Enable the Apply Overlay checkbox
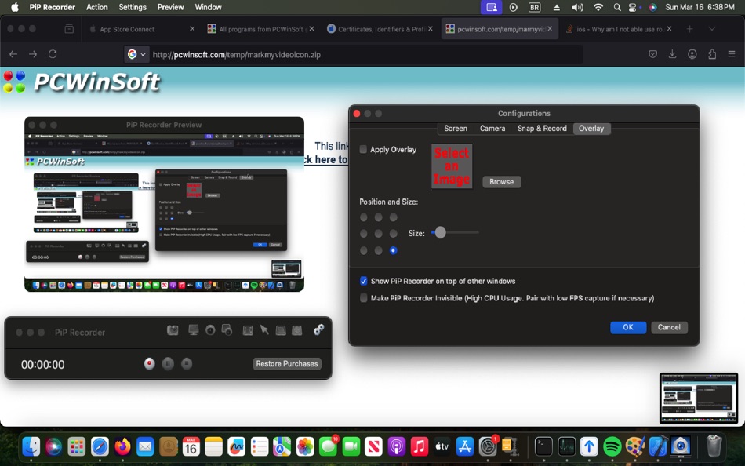 pyautogui.click(x=363, y=149)
